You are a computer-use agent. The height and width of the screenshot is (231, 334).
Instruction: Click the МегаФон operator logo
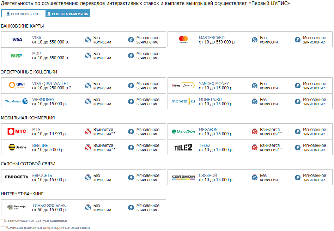[183, 131]
